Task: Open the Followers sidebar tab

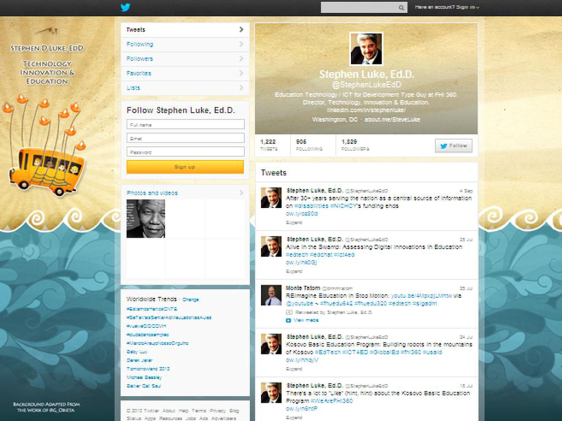Action: (185, 59)
